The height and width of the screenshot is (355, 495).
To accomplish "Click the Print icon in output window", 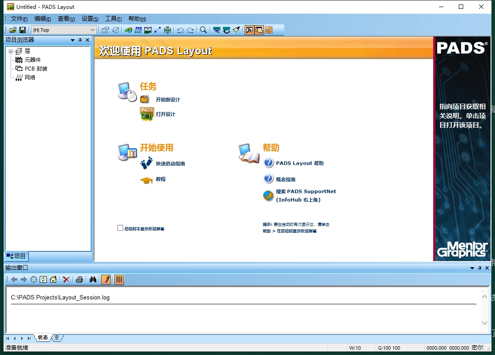I will [x=79, y=279].
